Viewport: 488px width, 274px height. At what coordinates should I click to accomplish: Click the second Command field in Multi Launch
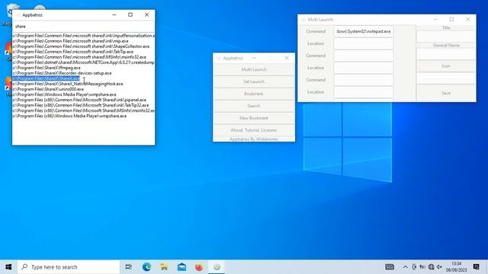click(x=364, y=56)
